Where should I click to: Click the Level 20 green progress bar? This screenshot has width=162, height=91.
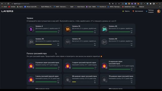coord(119,32)
